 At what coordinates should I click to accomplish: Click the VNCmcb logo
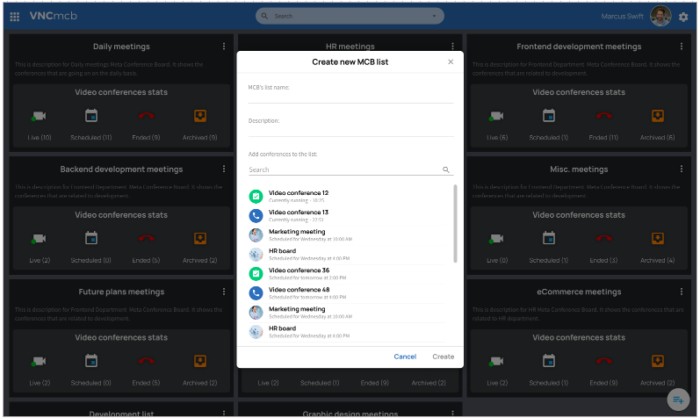[53, 16]
